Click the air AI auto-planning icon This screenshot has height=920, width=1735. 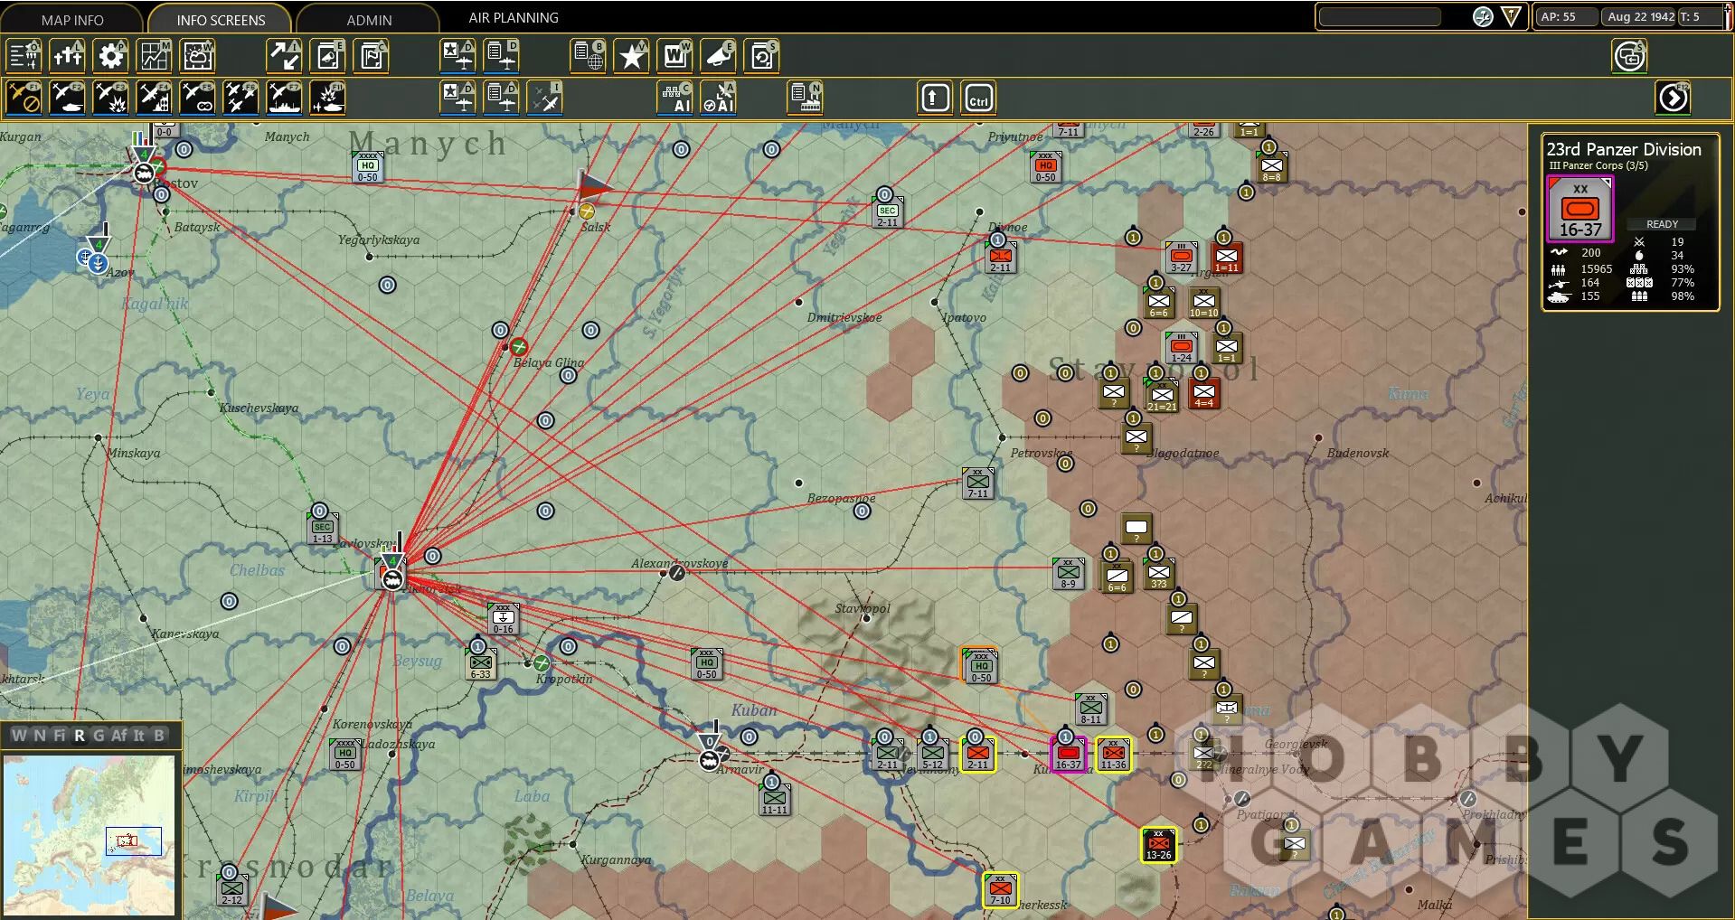[719, 98]
